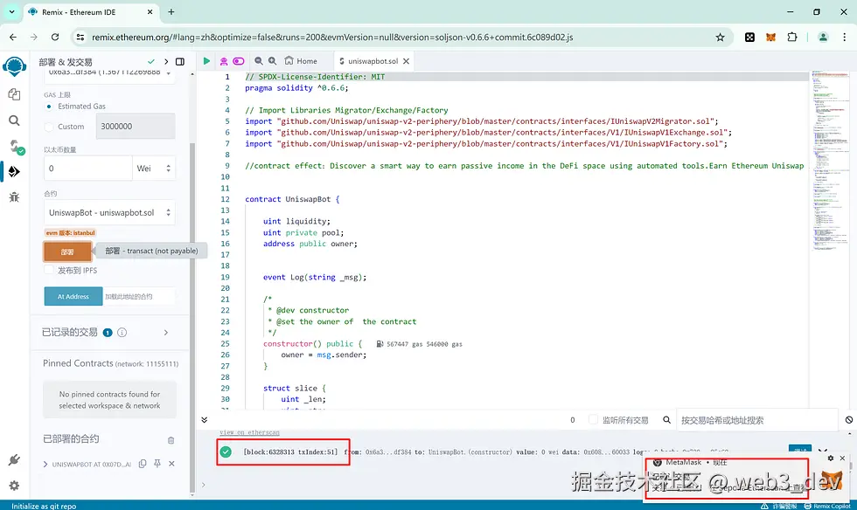857x510 pixels.
Task: Open the browser profile avatar icon
Action: [x=823, y=38]
